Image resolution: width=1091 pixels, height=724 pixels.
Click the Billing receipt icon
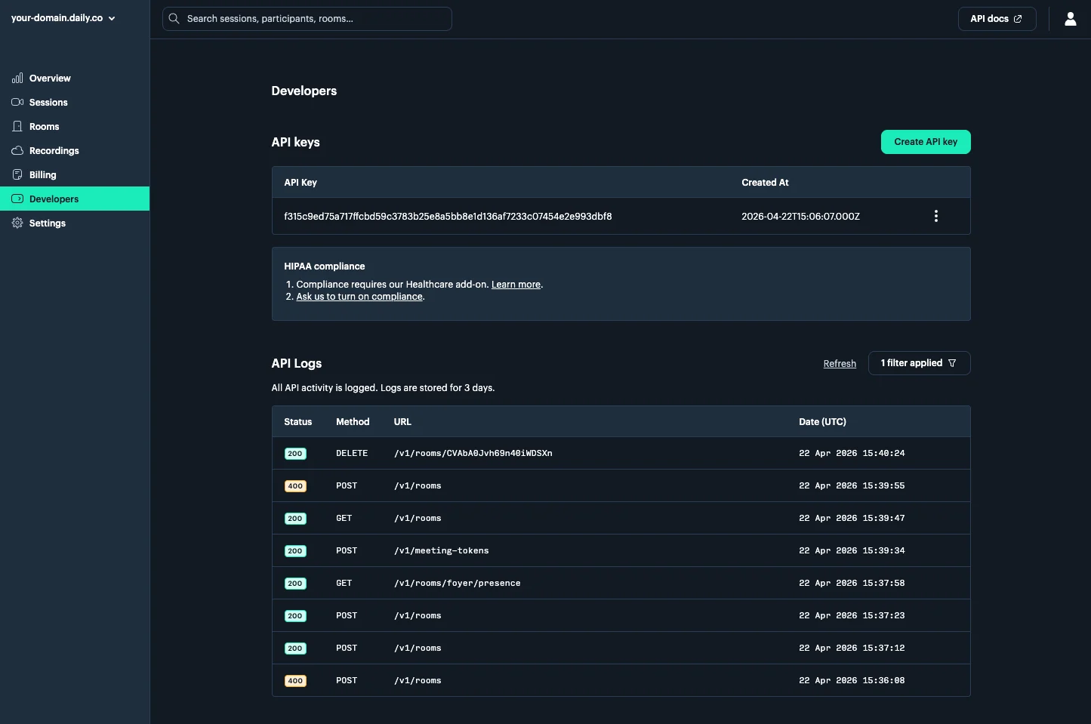(17, 175)
